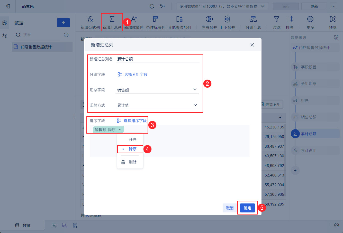343x233 pixels.
Task: Click the value 58,192,285 in the table
Action: [274, 204]
